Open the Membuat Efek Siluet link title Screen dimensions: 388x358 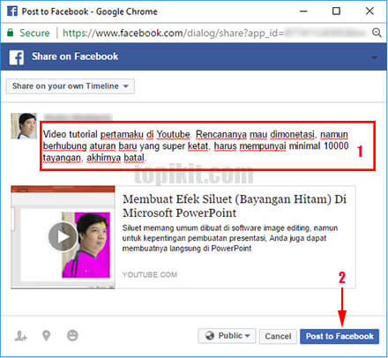click(235, 205)
